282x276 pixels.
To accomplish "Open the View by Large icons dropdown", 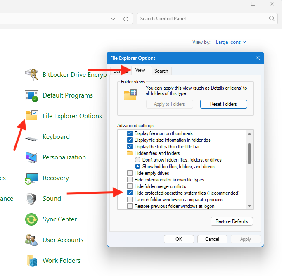I will (231, 42).
